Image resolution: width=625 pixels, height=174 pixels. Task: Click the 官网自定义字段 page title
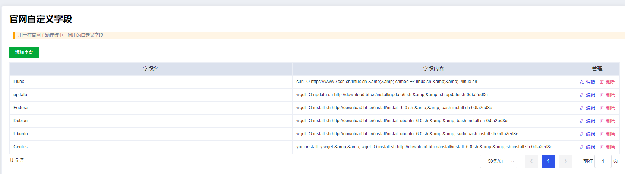pos(41,19)
